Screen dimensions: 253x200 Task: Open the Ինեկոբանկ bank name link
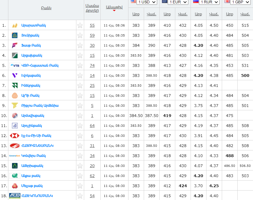click(31, 86)
